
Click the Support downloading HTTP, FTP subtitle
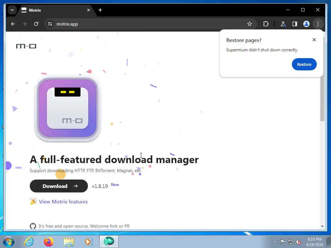pyautogui.click(x=85, y=170)
